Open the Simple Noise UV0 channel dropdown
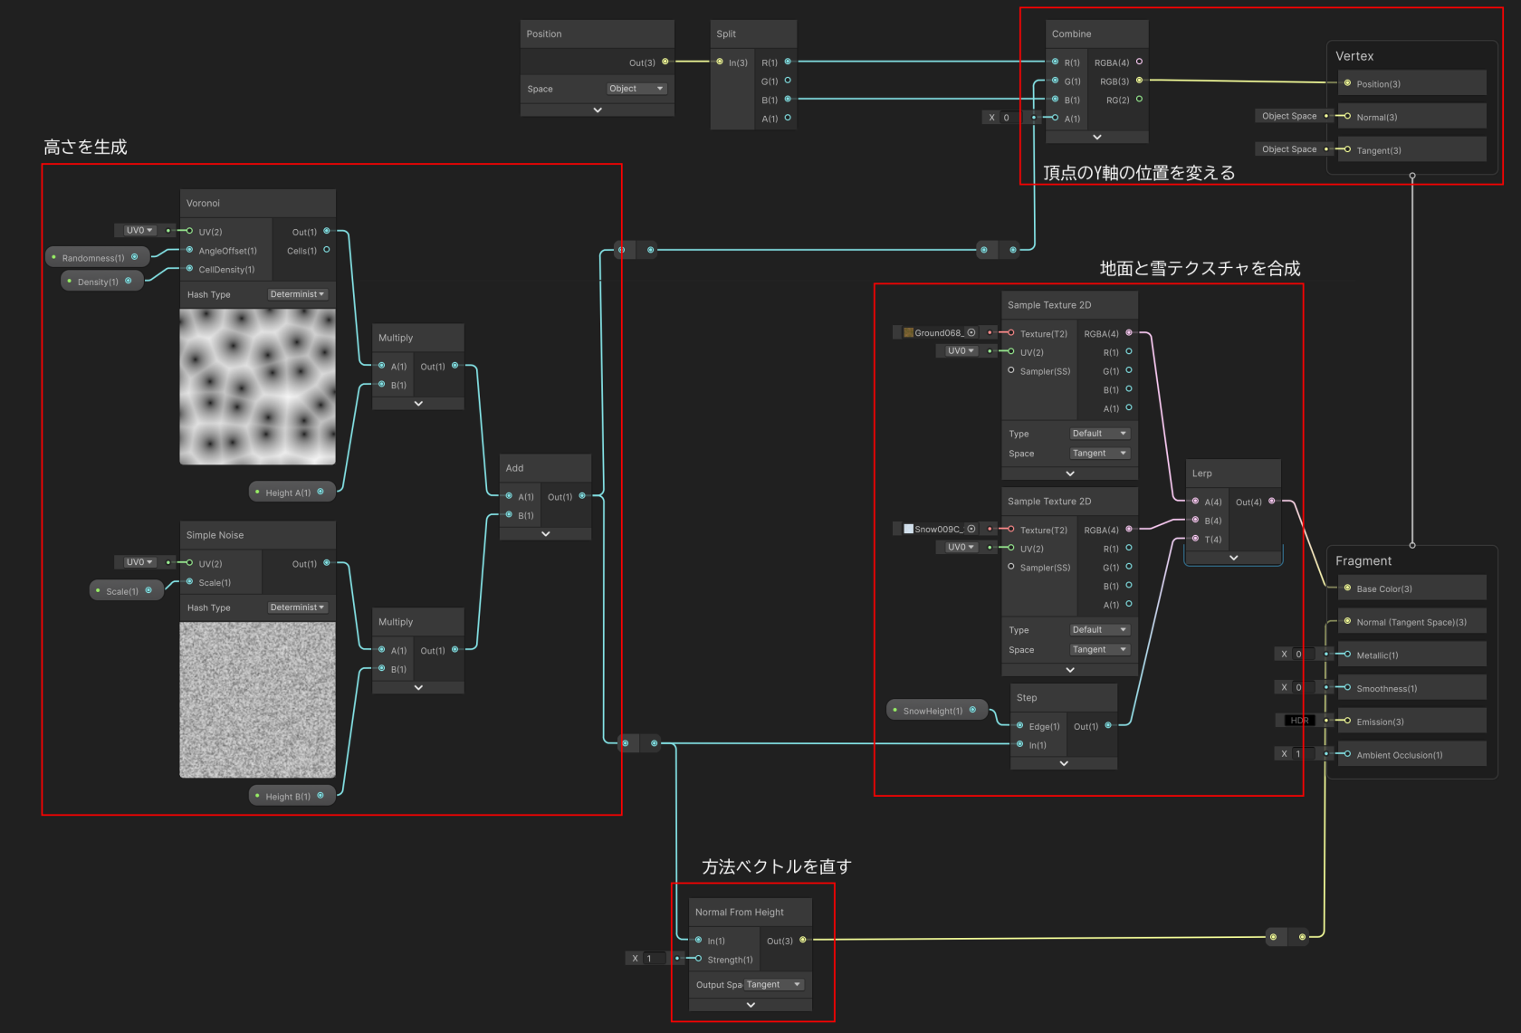The width and height of the screenshot is (1521, 1033). click(x=139, y=562)
